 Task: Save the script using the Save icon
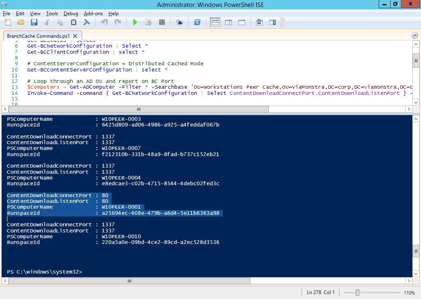[x=34, y=22]
